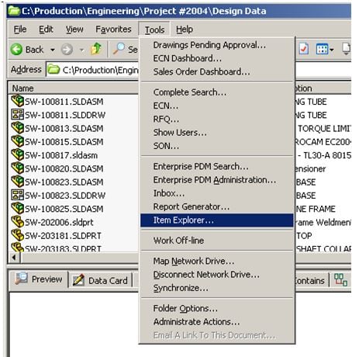352x357 pixels.
Task: Click inside the Address path field
Action: click(92, 70)
